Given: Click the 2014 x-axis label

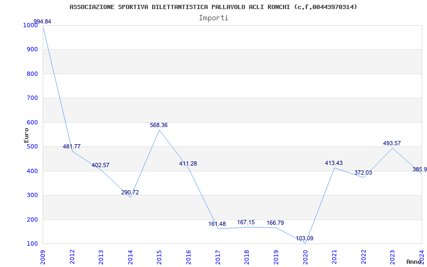Looking at the screenshot, I should click(130, 257).
